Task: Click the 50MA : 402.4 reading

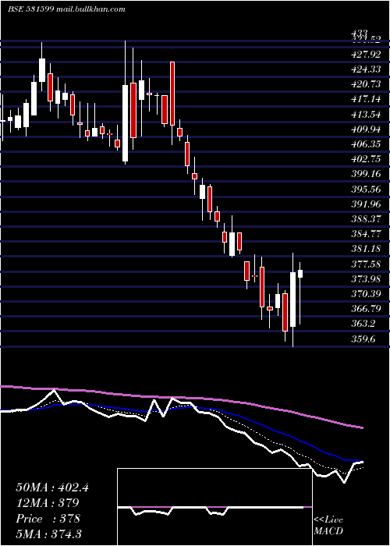Action: point(52,487)
